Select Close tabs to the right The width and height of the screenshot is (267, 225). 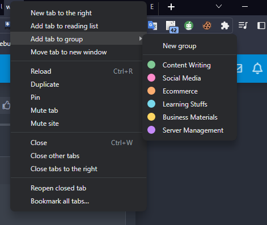[78, 169]
